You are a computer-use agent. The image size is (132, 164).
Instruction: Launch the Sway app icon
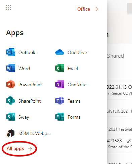point(11,117)
